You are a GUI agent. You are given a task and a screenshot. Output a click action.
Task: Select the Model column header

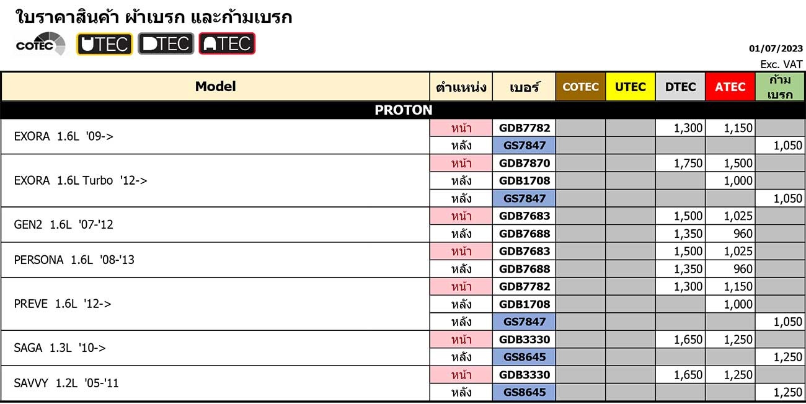[x=216, y=87]
